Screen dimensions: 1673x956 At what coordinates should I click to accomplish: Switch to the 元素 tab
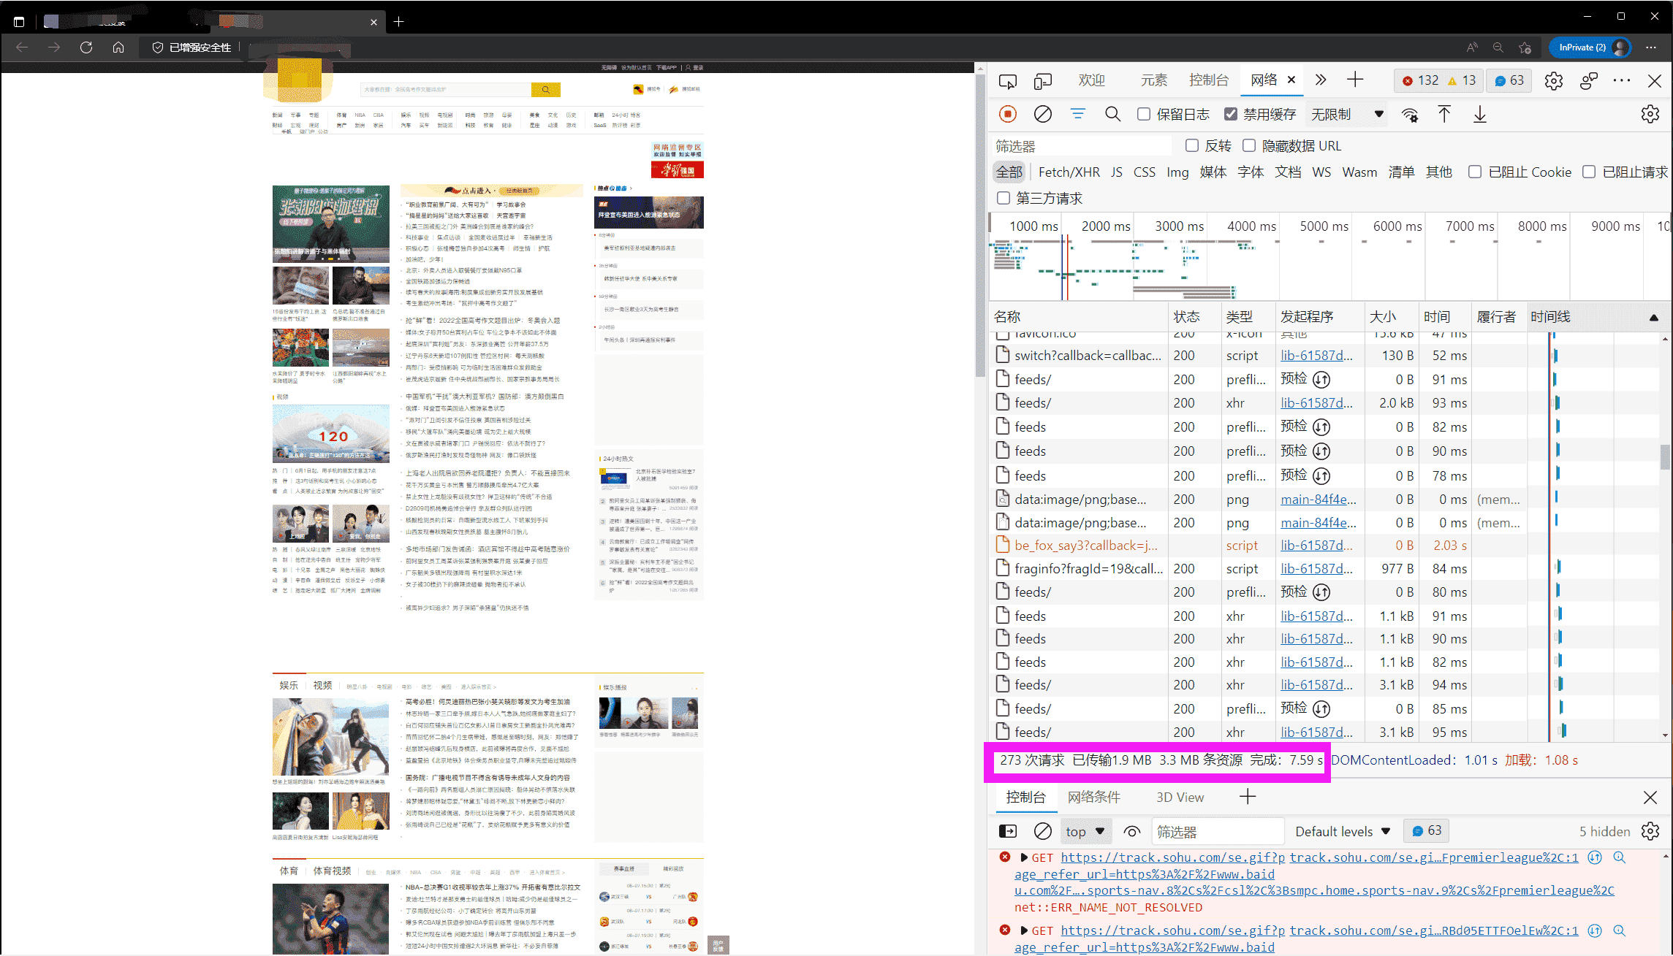[1153, 80]
